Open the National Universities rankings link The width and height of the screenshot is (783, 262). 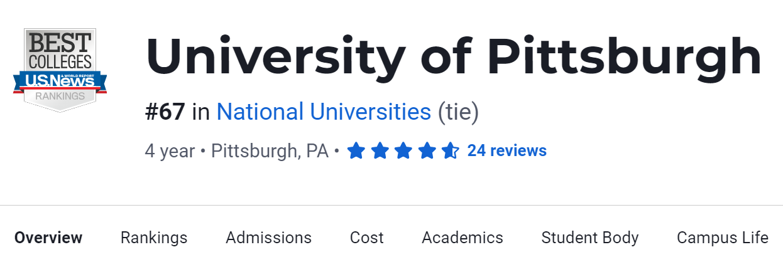pos(324,112)
